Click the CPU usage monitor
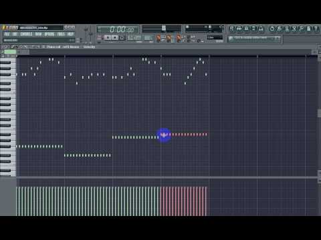 point(196,29)
